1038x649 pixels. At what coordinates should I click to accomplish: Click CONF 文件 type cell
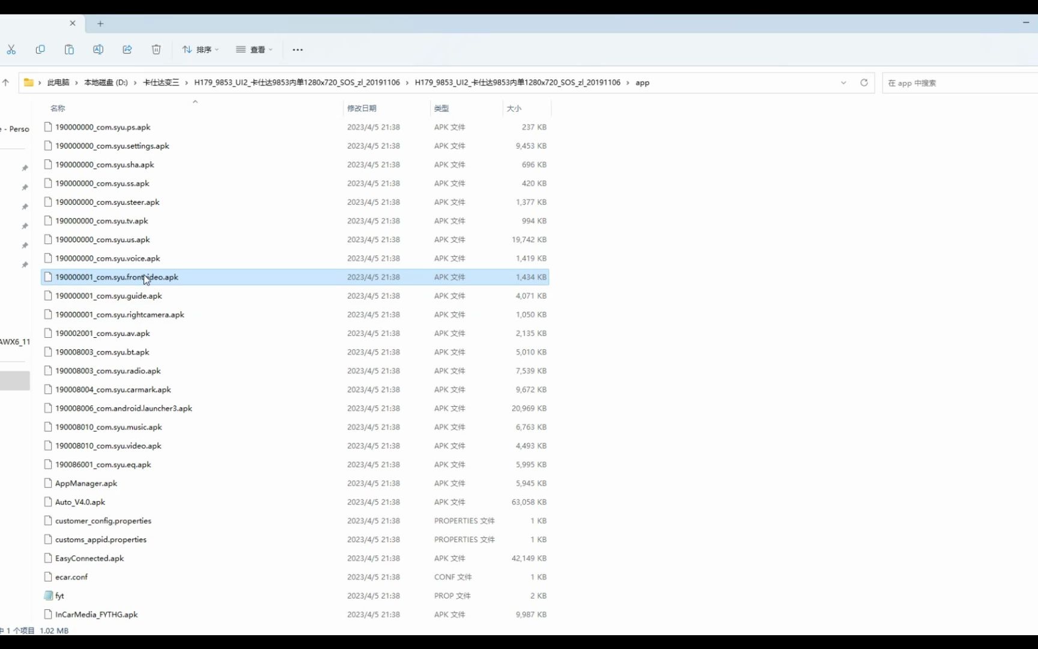453,577
